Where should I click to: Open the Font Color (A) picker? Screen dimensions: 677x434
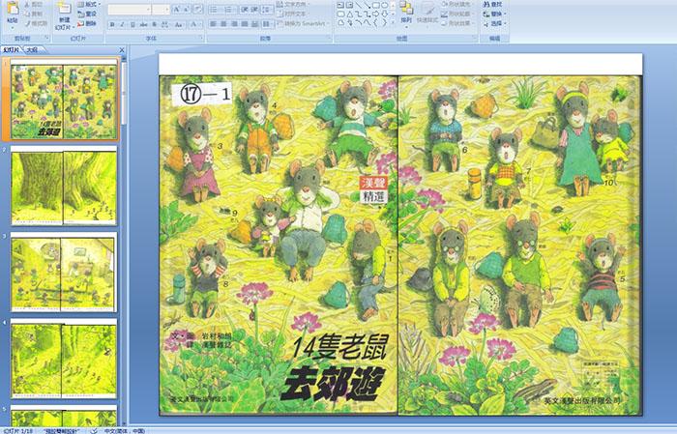(195, 24)
